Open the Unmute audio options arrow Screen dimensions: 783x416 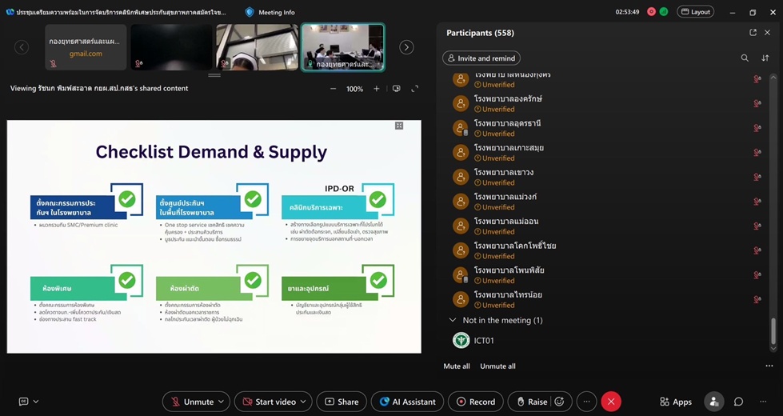[222, 402]
